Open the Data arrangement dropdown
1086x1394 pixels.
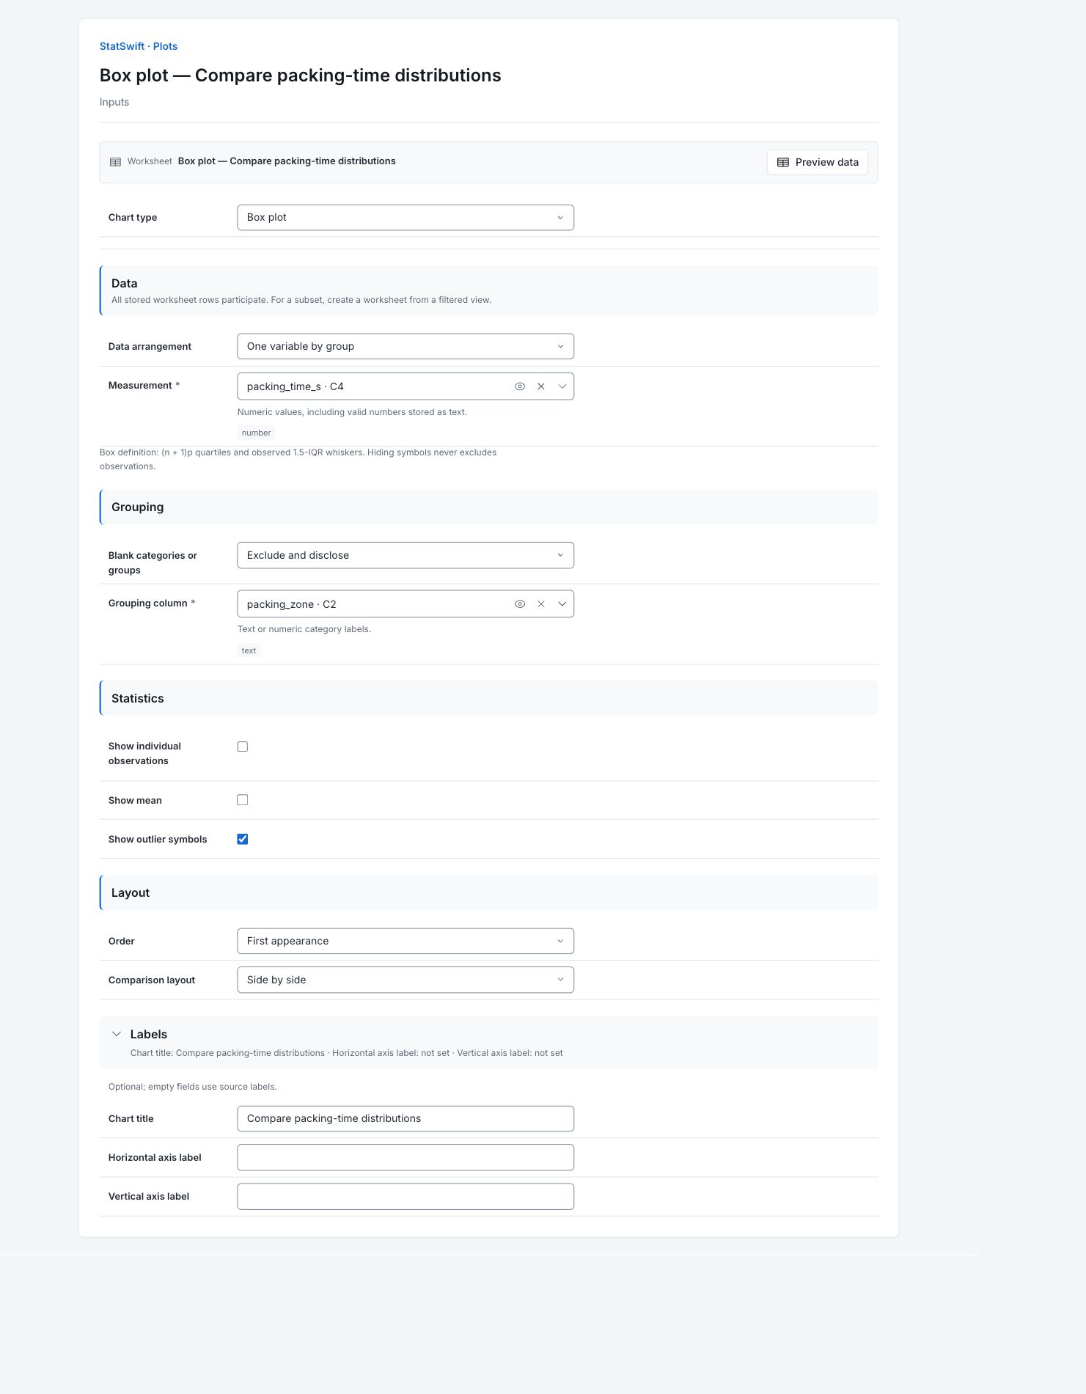[x=406, y=347]
